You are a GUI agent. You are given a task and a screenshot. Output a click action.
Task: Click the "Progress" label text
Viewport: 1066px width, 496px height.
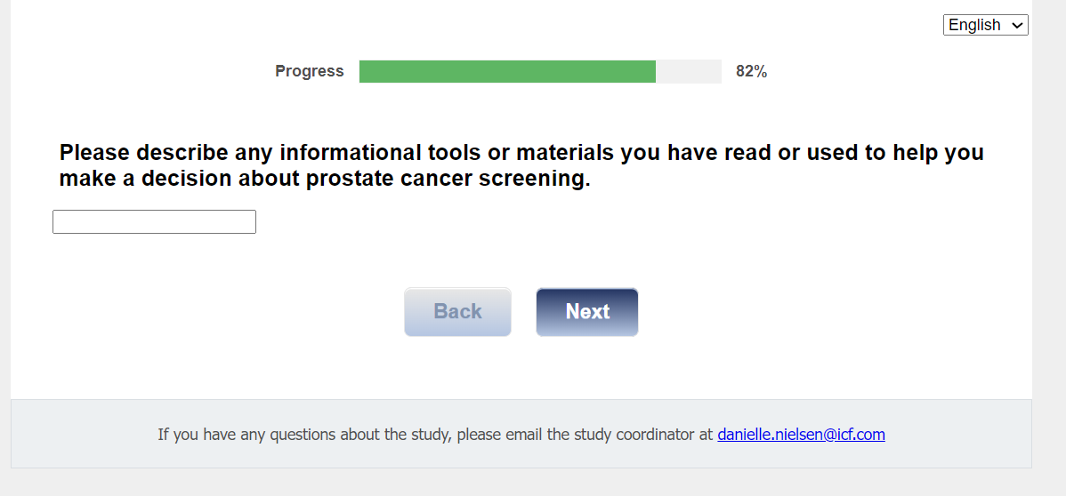tap(309, 71)
